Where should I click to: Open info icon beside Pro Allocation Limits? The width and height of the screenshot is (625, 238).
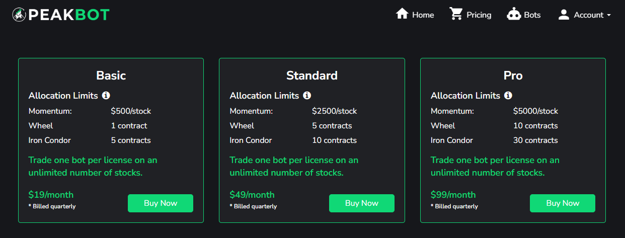coord(508,95)
